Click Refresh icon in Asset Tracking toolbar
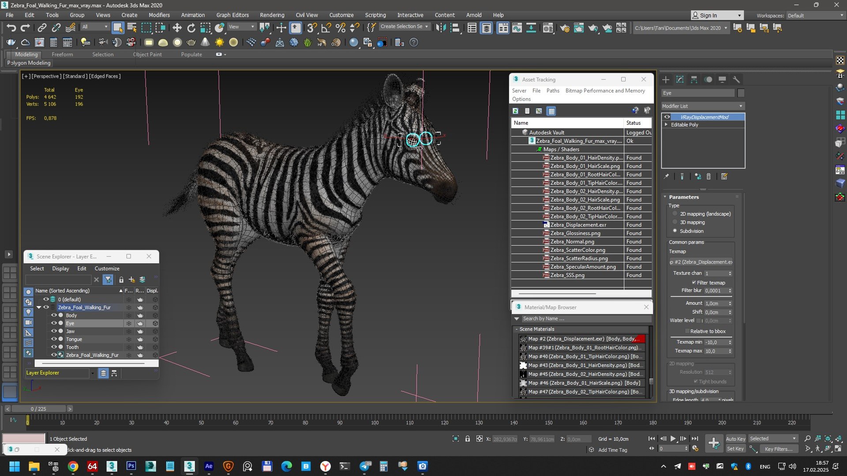The width and height of the screenshot is (847, 476). pyautogui.click(x=515, y=111)
